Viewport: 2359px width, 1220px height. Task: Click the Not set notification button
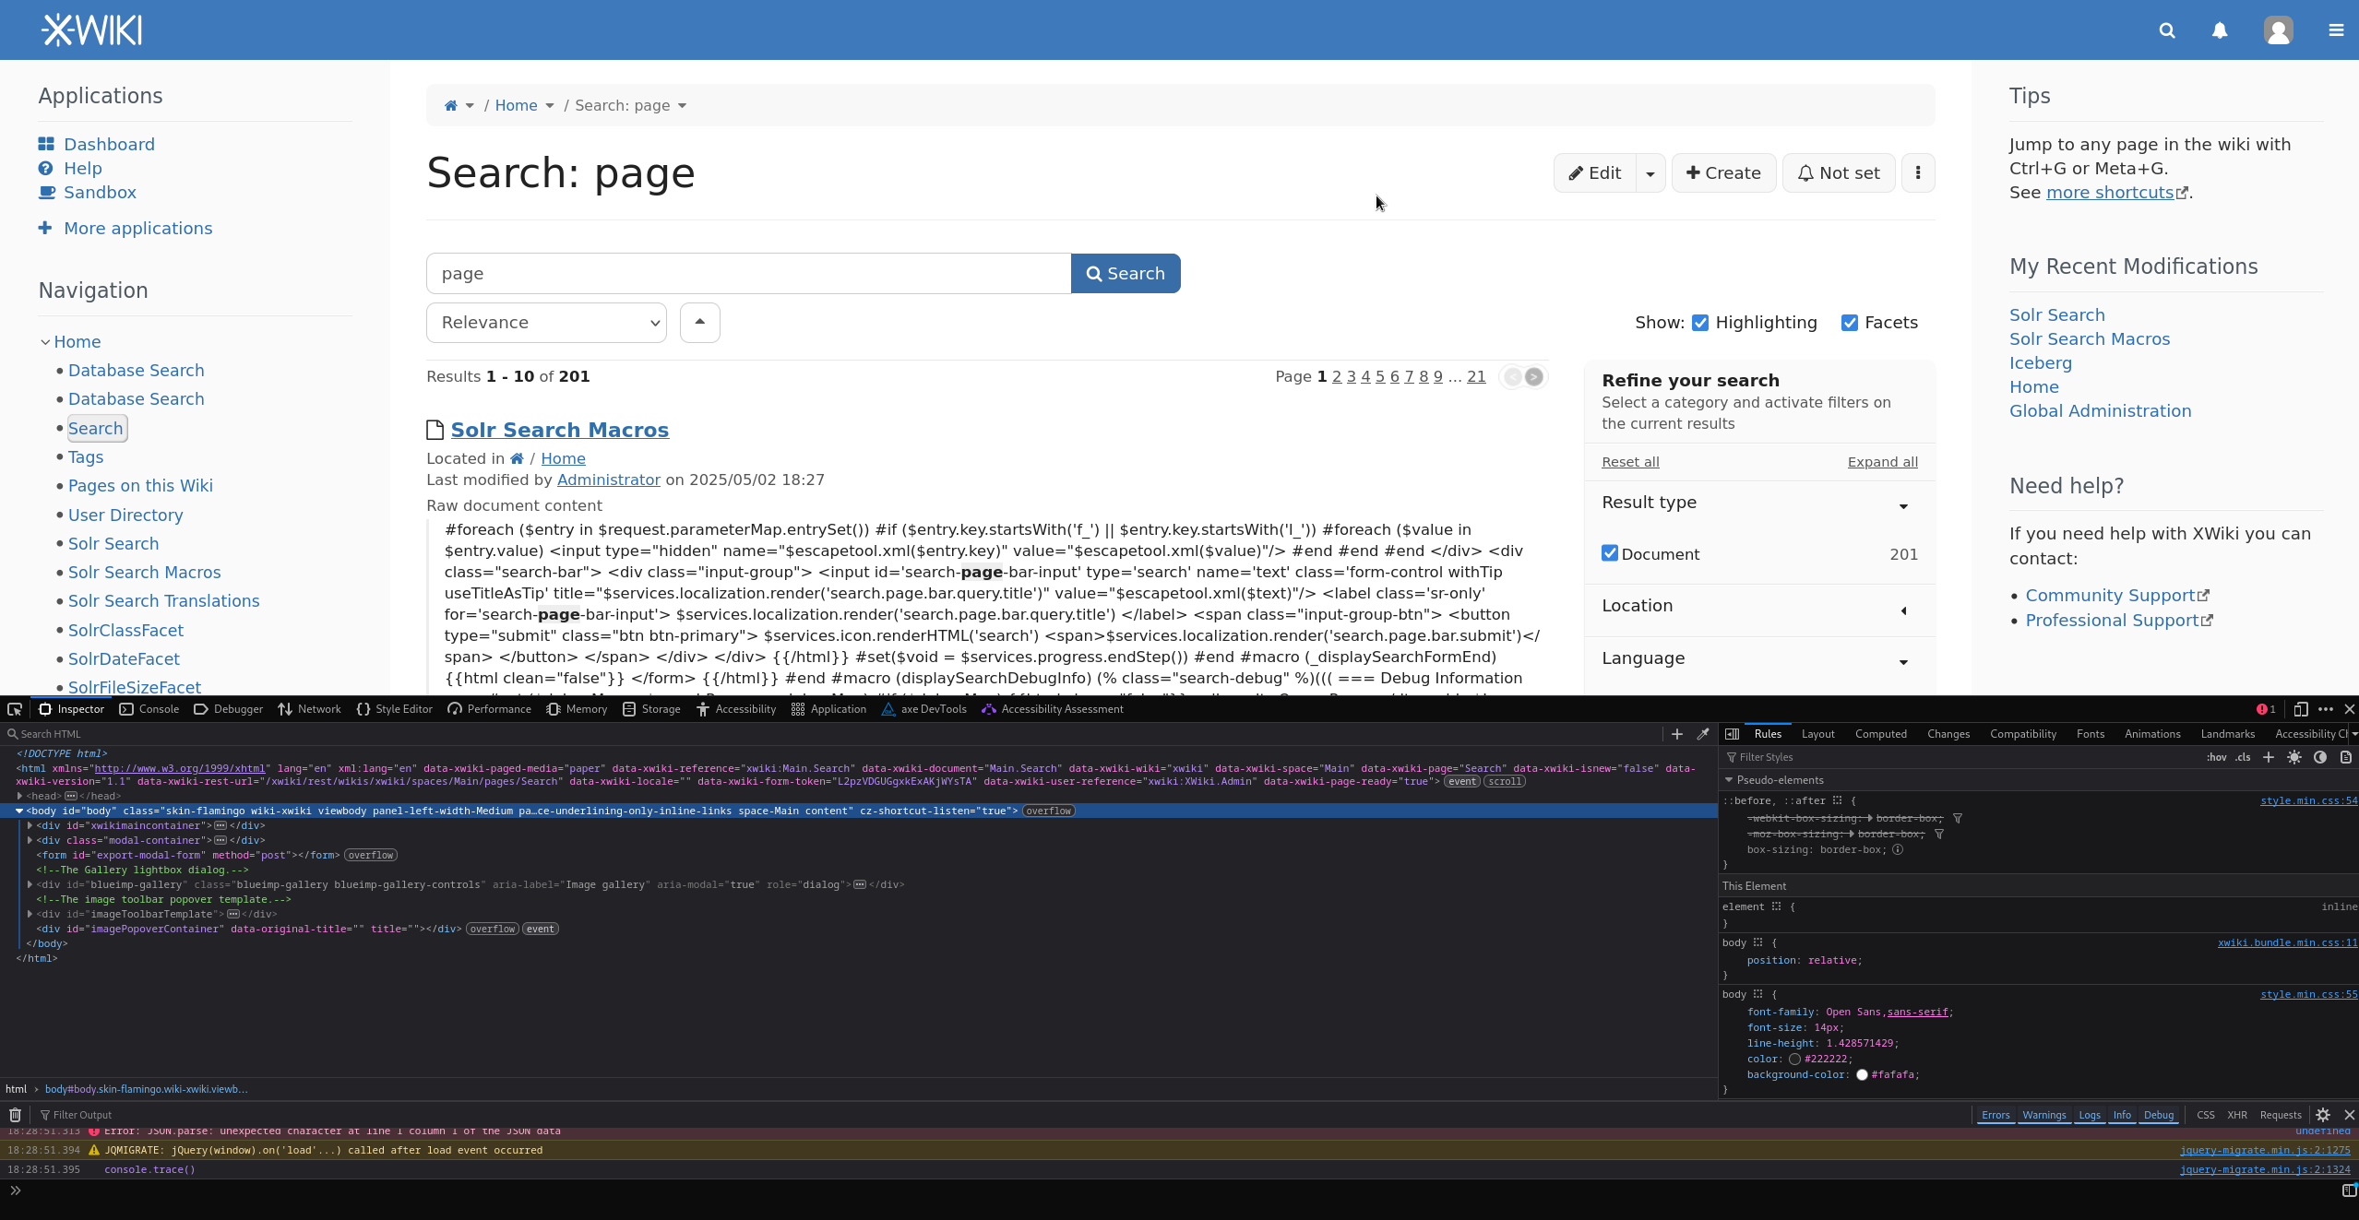(1839, 172)
